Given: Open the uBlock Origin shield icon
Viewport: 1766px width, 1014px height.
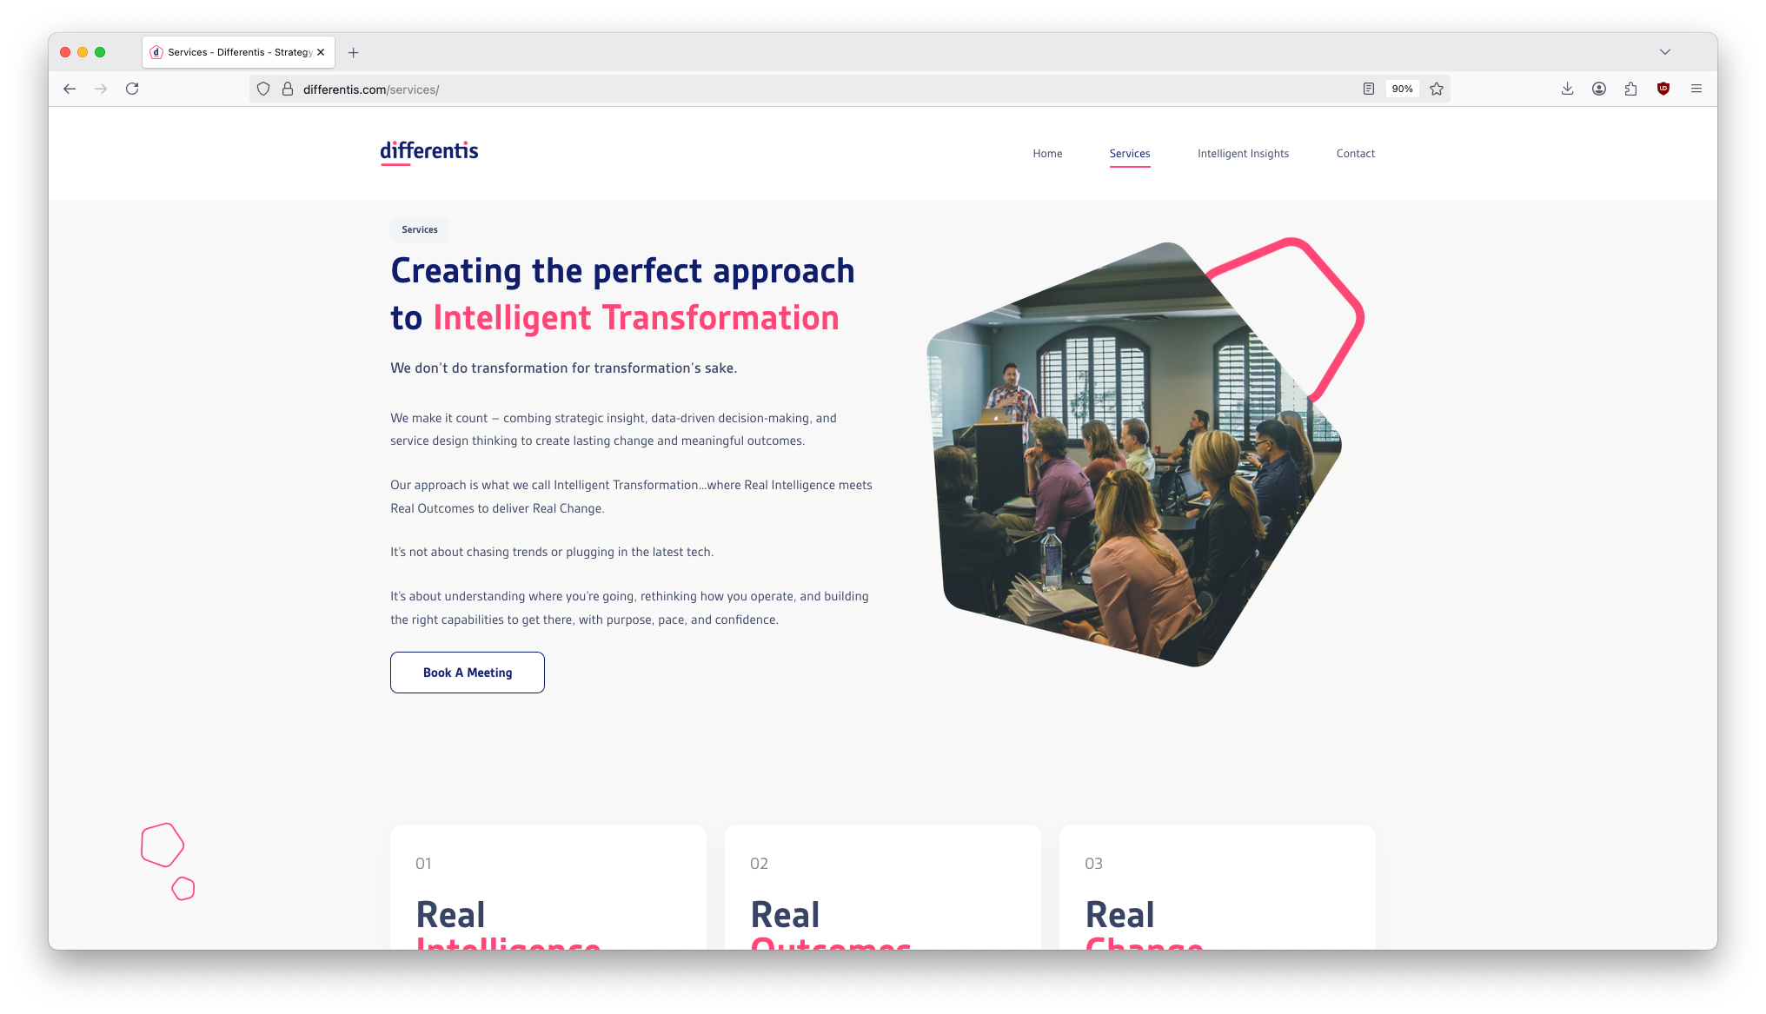Looking at the screenshot, I should pos(1663,89).
